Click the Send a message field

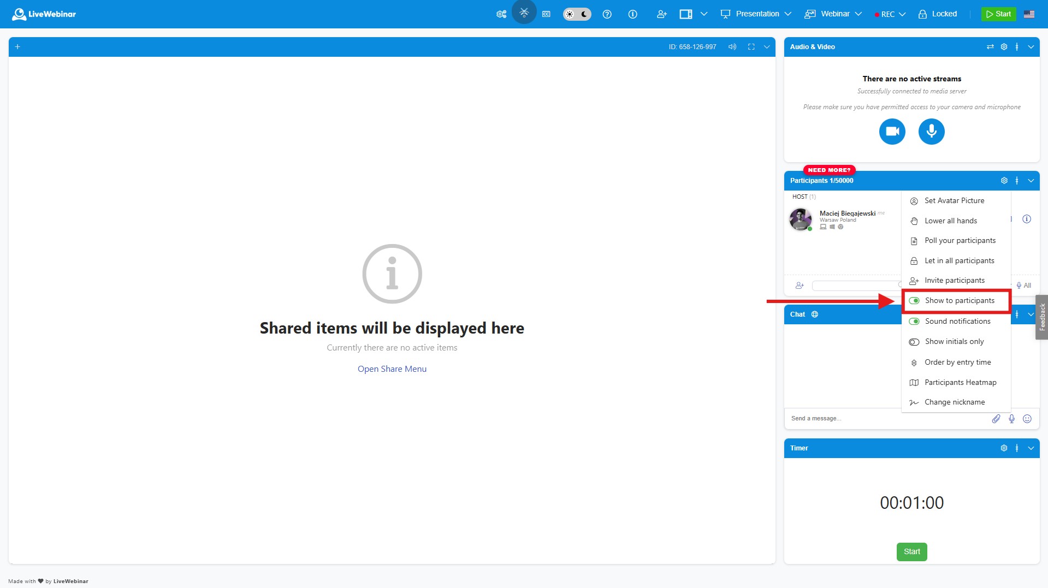[x=887, y=419]
